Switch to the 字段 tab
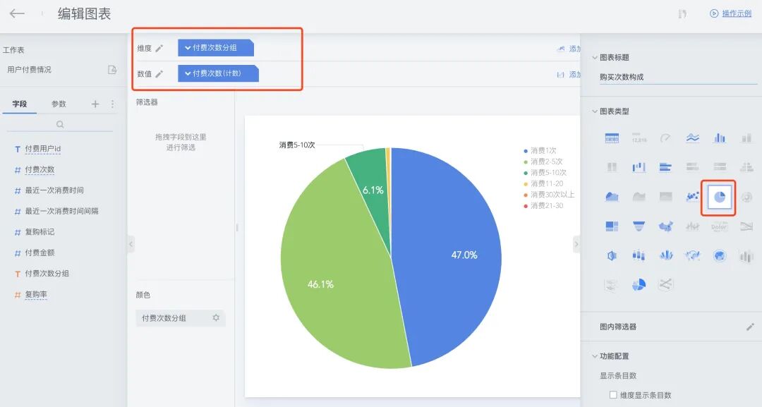This screenshot has width=762, height=407. (20, 104)
